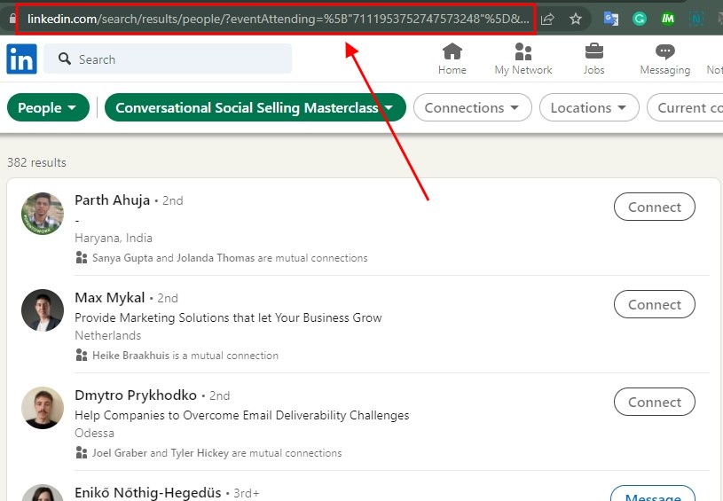Viewport: 723px width, 501px height.
Task: Click the Sanya Gupta and Jolanda Thomas mutual connections link
Action: point(230,258)
